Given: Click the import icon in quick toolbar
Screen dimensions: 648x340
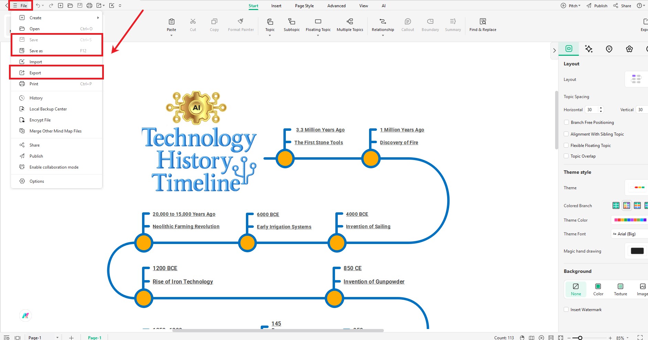Looking at the screenshot, I should pyautogui.click(x=111, y=6).
